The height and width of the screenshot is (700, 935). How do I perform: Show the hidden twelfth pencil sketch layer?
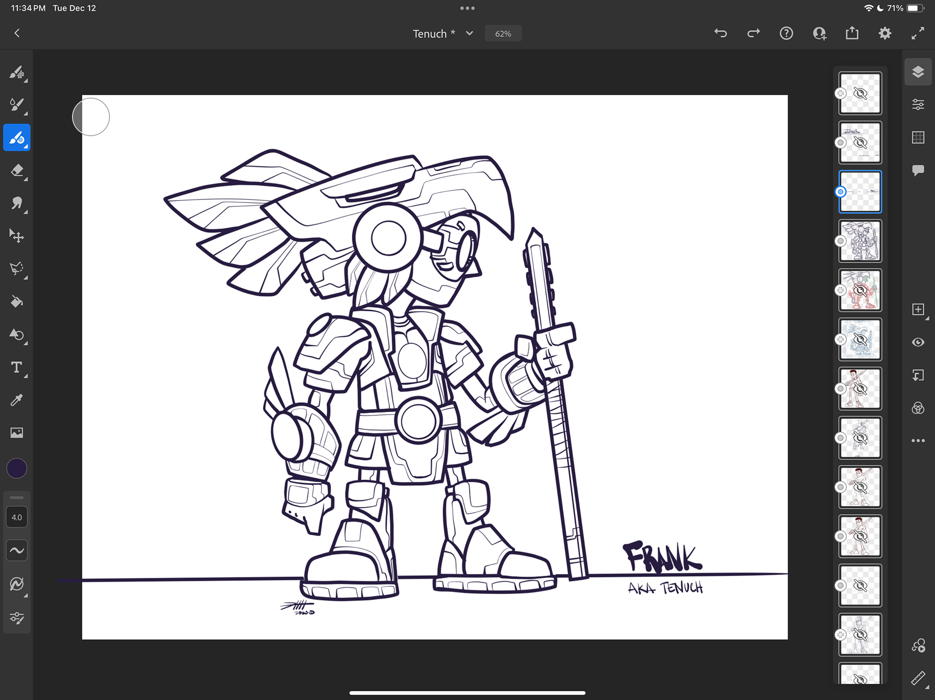(x=860, y=635)
